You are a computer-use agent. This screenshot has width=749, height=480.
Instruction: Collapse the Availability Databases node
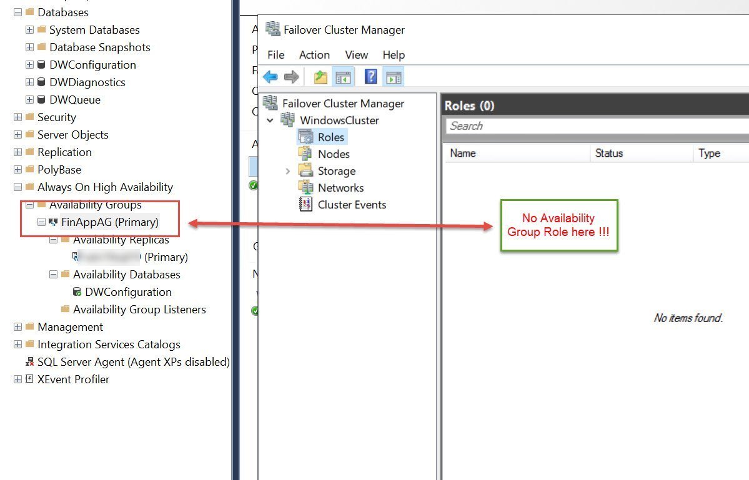(x=54, y=275)
